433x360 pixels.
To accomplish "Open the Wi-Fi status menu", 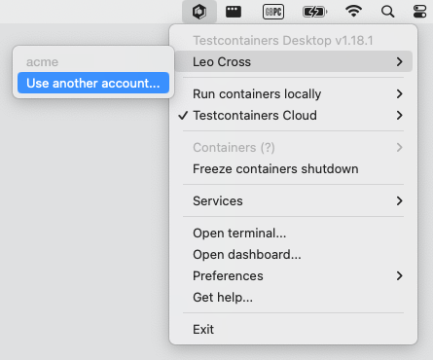I will [353, 12].
